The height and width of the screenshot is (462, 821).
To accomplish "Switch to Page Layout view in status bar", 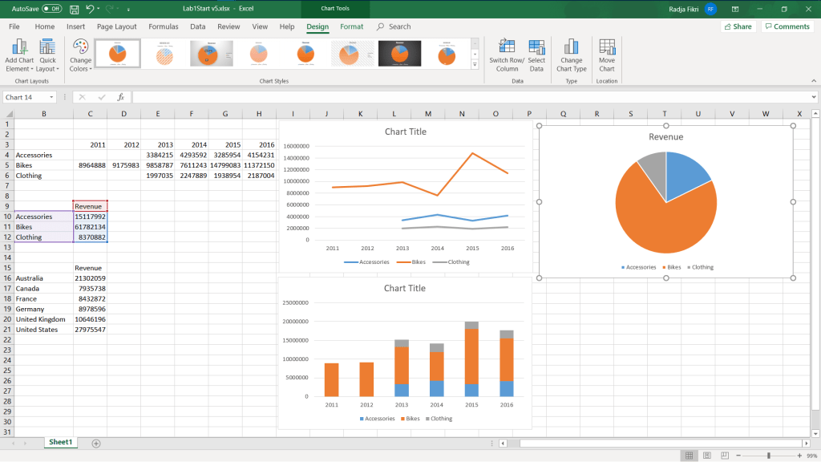I will 706,456.
